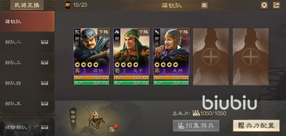The height and width of the screenshot is (136, 286).
Task: Click 蒋钦's green 兵力 bar
Action: pos(91,83)
